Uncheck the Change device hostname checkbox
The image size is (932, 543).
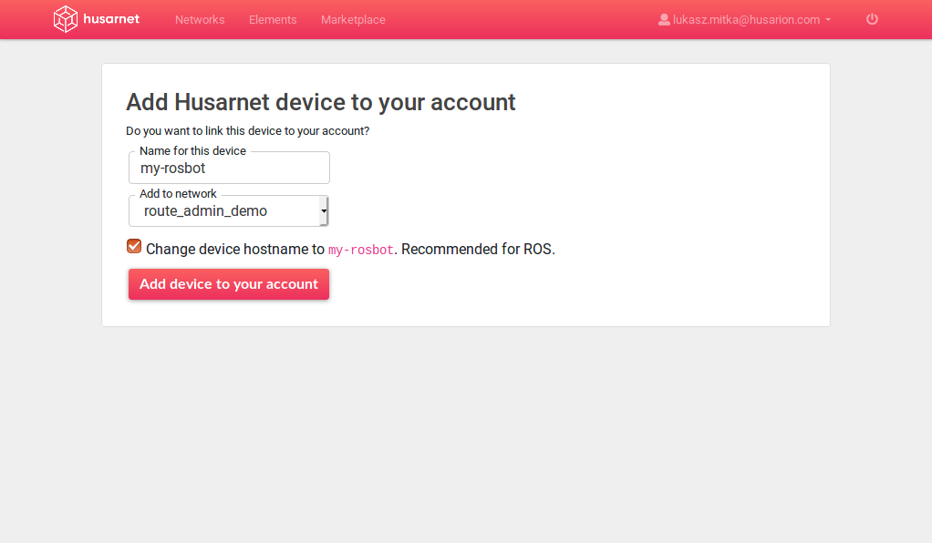coord(134,247)
